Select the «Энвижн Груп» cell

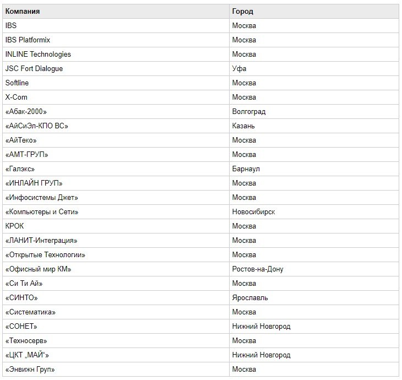[x=30, y=369]
